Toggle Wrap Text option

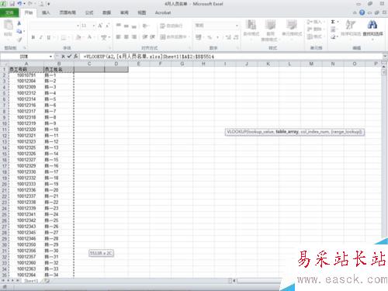click(171, 26)
